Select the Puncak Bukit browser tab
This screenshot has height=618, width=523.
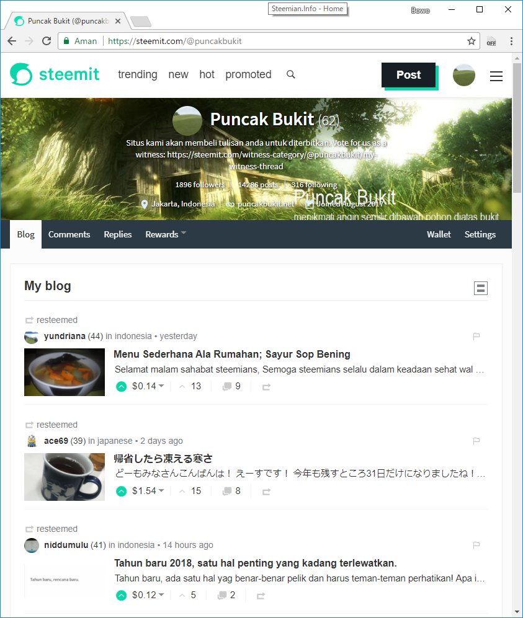point(68,21)
